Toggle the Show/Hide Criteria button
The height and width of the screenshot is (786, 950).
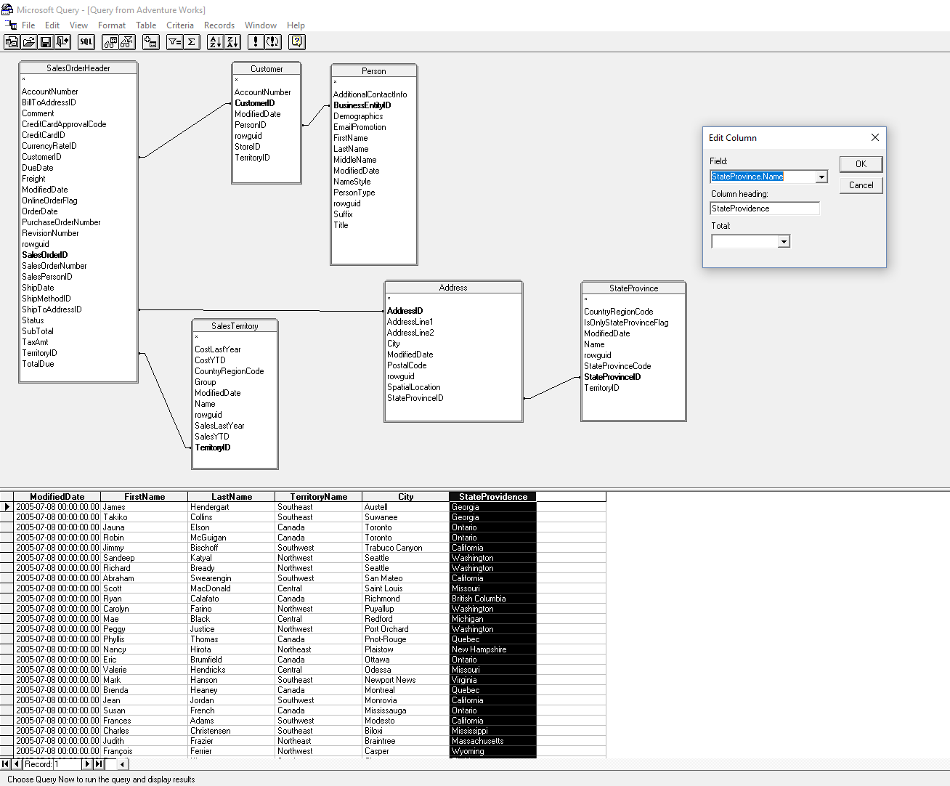pyautogui.click(x=127, y=42)
